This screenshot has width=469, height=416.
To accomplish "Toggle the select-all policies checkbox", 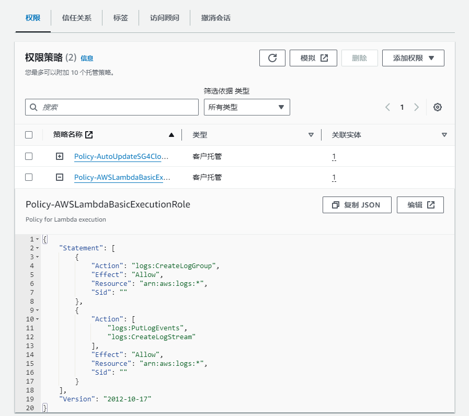I will point(29,135).
